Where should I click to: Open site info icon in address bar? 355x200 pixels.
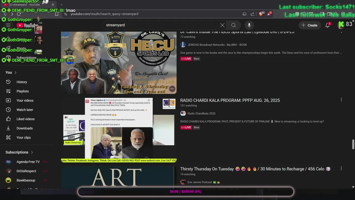(65, 14)
